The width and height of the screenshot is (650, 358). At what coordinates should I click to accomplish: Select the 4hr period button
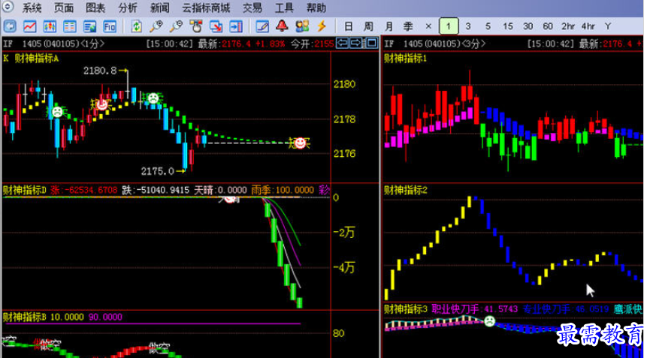coord(588,26)
